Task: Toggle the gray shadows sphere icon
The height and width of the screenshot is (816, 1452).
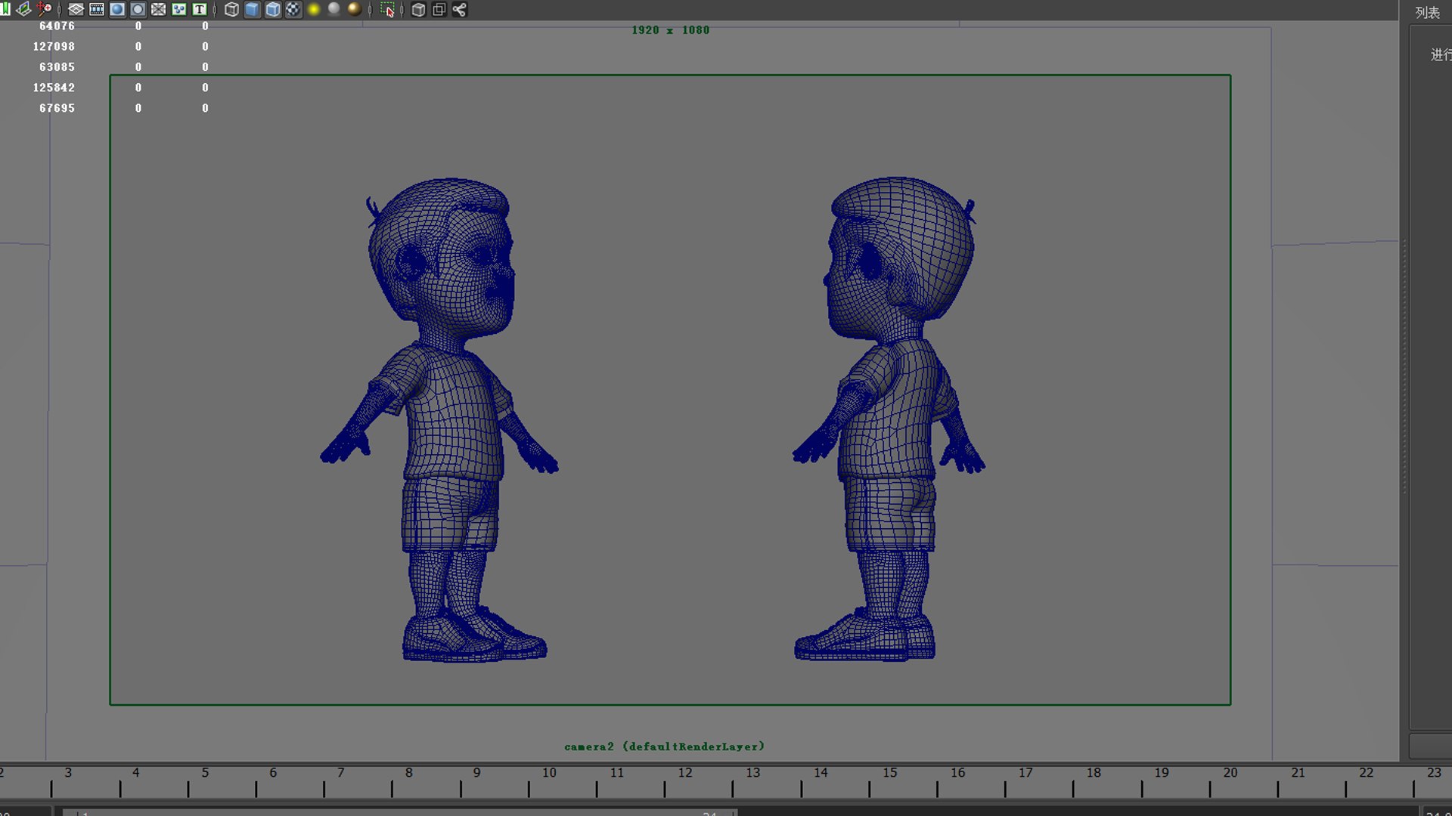Action: (334, 9)
